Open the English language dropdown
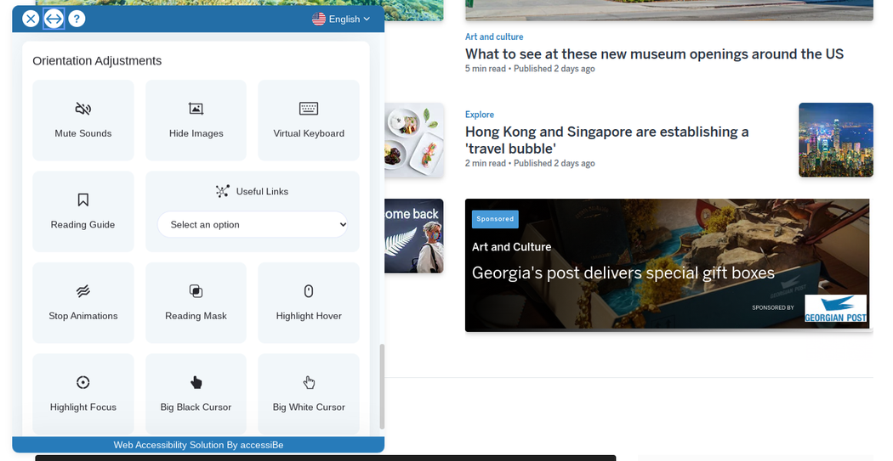This screenshot has height=461, width=893. coord(341,19)
